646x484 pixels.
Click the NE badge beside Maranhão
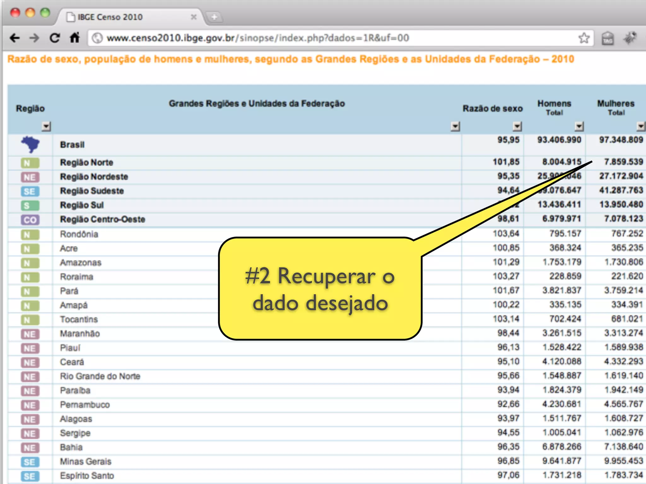coord(30,334)
